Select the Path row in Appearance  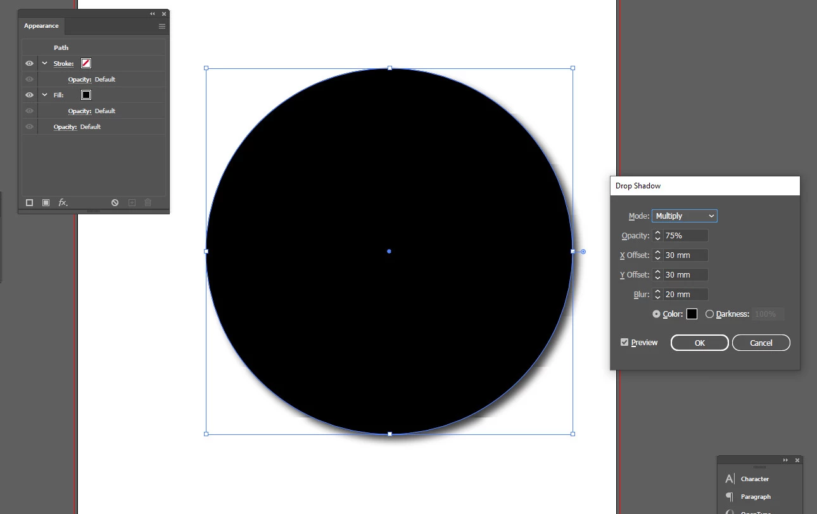point(94,47)
